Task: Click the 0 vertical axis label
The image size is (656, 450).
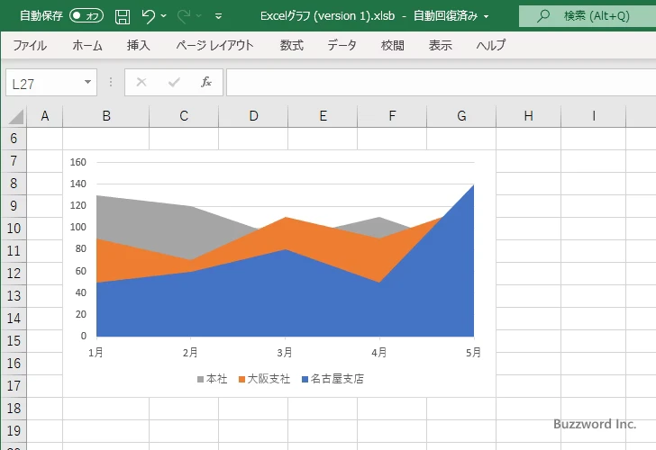Action: click(x=84, y=336)
